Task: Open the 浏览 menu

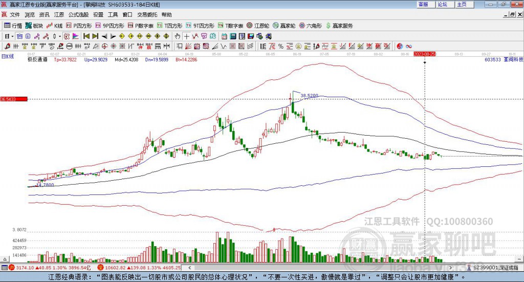Action: (x=29, y=15)
